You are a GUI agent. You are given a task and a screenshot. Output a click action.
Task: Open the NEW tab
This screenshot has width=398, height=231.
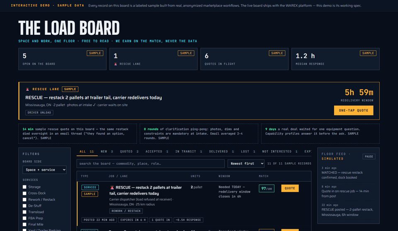coord(107,152)
